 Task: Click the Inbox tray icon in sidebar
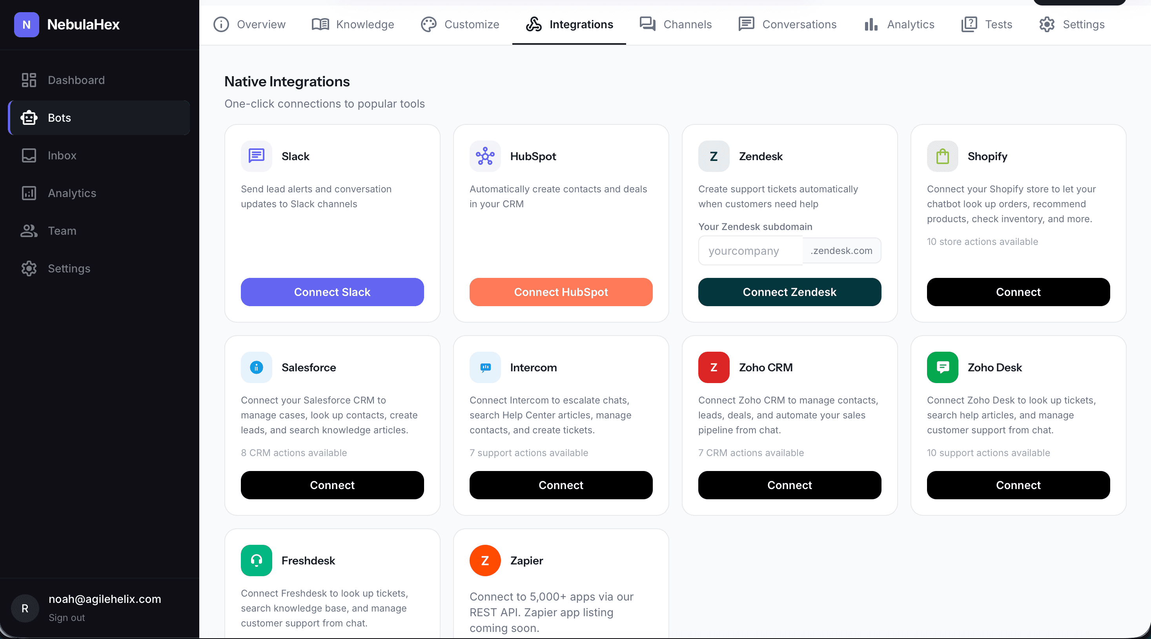click(x=29, y=155)
